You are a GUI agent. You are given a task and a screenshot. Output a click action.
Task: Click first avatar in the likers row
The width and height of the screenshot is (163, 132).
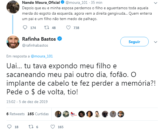pos(58,114)
